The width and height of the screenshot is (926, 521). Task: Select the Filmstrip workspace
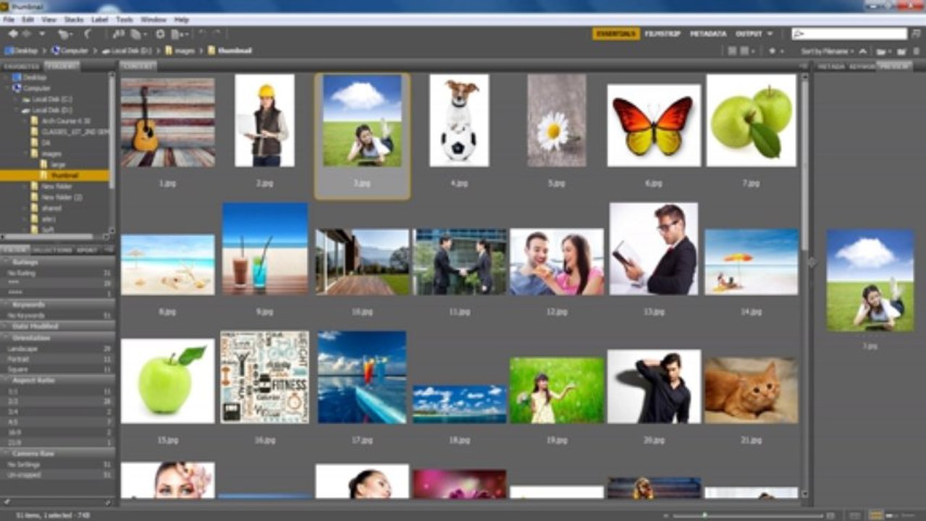[x=663, y=34]
